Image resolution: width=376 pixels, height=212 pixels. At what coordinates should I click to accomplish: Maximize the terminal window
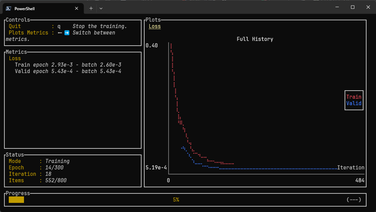coord(352,7)
